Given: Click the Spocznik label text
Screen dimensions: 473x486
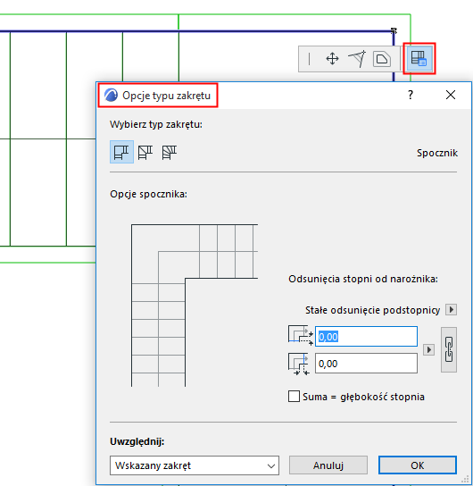Looking at the screenshot, I should click(437, 153).
